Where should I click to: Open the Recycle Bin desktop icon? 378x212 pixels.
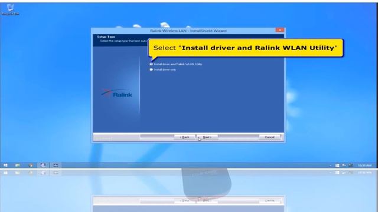click(10, 9)
